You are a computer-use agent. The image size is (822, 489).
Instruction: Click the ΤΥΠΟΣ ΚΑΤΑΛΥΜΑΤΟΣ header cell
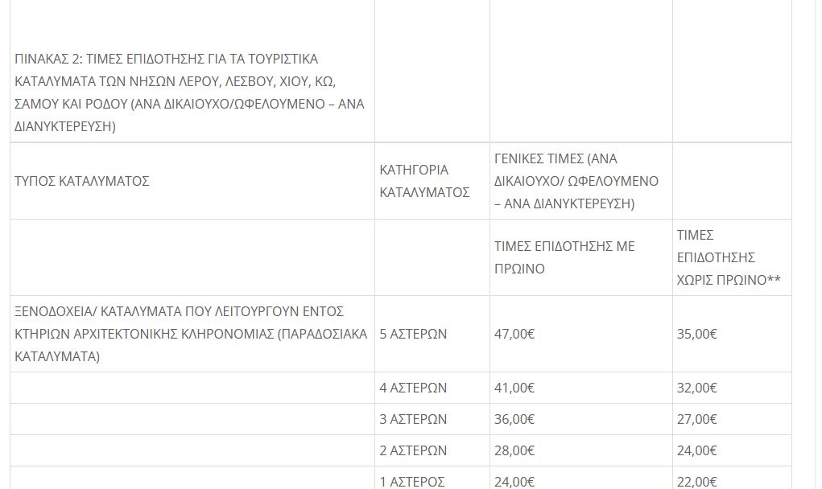(x=82, y=181)
